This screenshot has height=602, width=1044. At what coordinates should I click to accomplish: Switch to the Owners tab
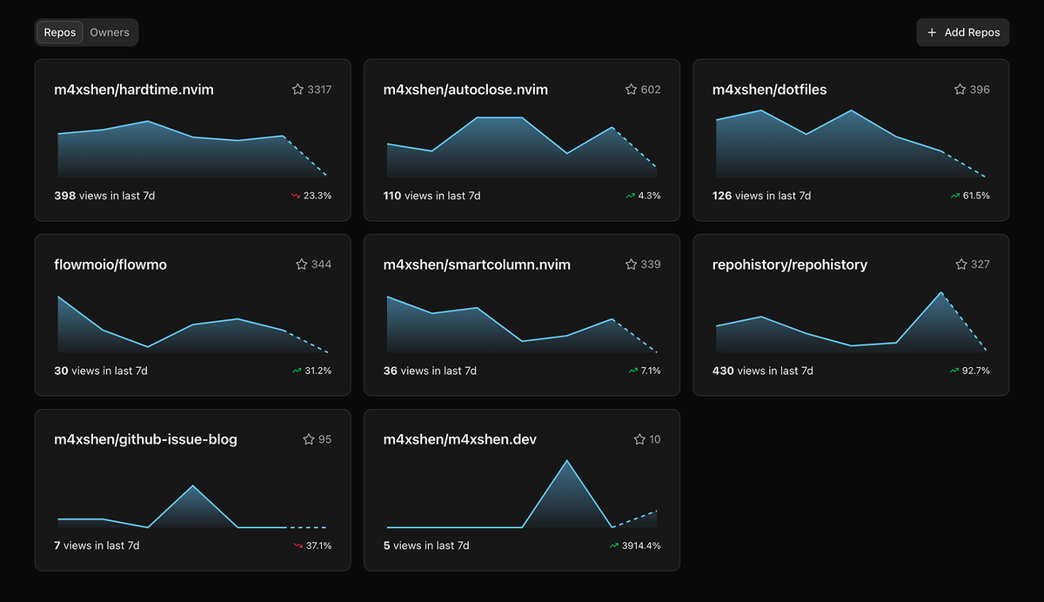[110, 32]
